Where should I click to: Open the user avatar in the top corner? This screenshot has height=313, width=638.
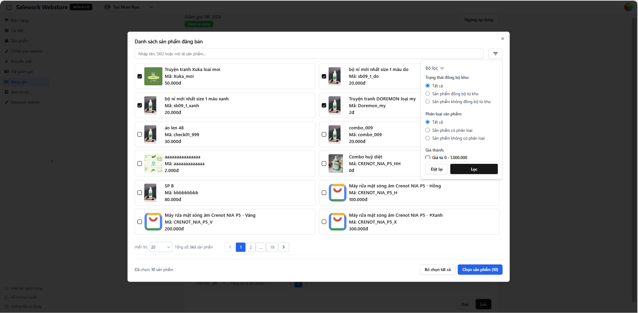[628, 7]
